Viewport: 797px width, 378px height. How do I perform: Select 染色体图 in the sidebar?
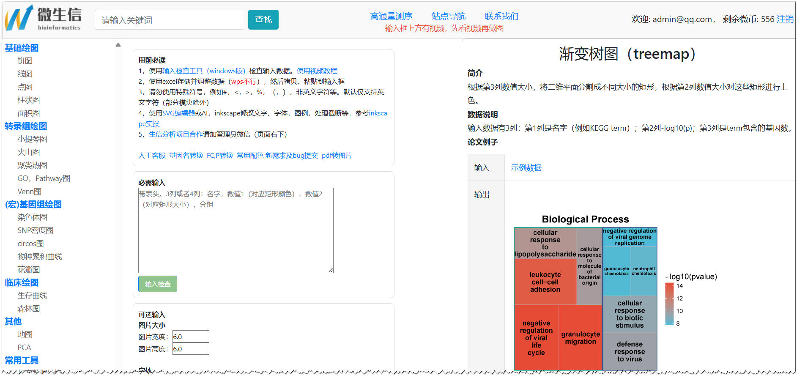click(33, 217)
